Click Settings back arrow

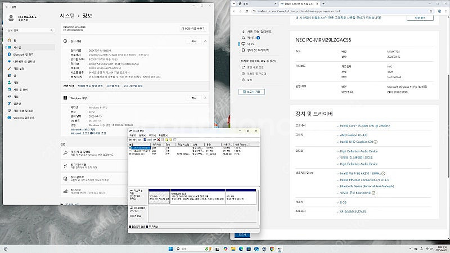click(7, 7)
